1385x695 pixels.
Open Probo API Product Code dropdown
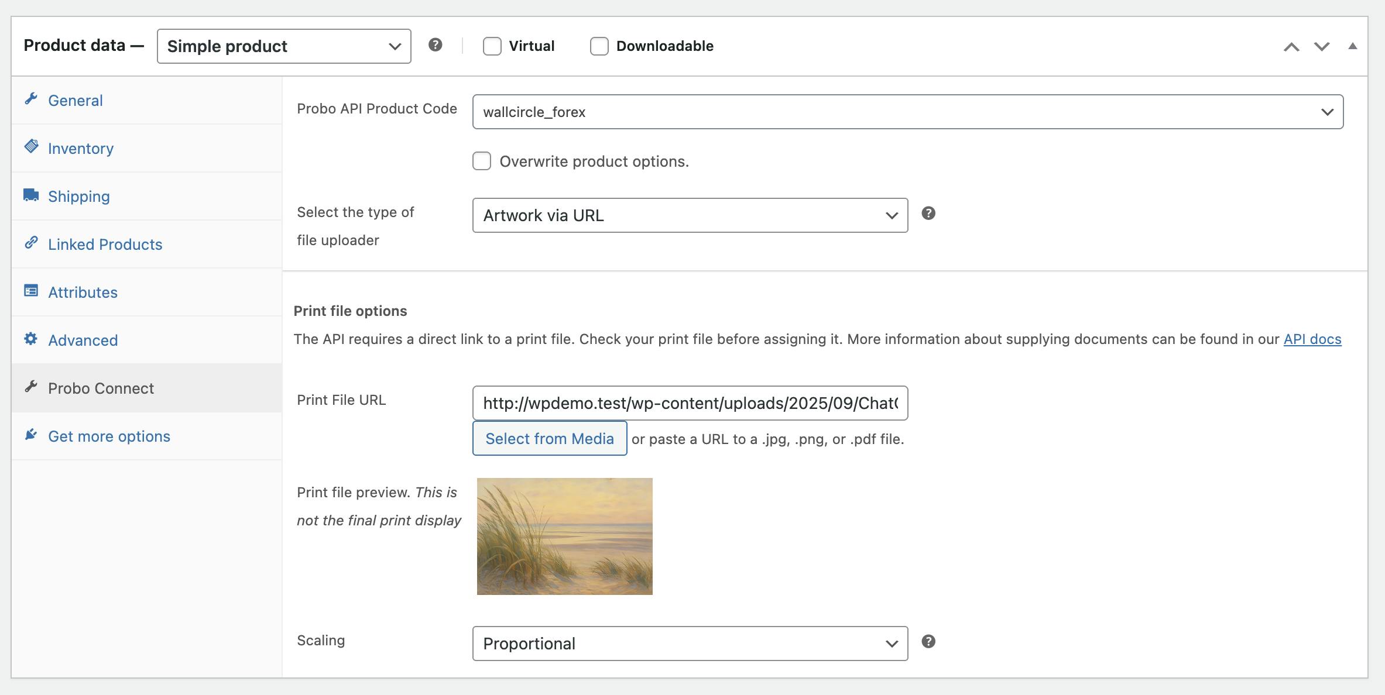(907, 112)
